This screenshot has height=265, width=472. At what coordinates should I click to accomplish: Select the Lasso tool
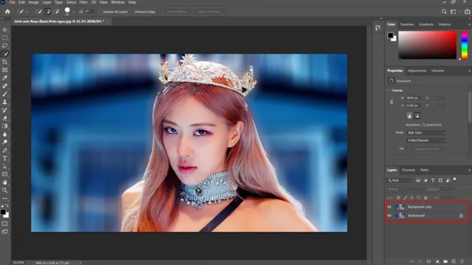(5, 46)
